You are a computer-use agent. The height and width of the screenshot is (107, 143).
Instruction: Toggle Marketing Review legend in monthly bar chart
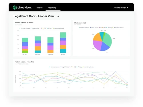[59, 28]
